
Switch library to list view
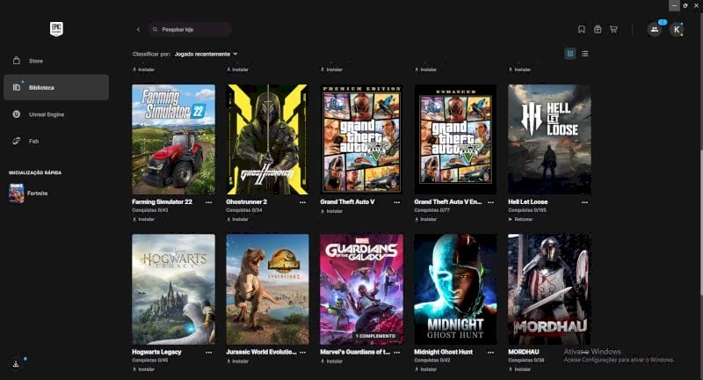coord(584,54)
